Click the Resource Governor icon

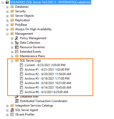click(17, 47)
